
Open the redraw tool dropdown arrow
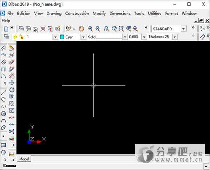(74, 29)
